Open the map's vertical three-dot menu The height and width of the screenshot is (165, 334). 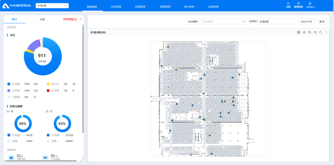point(326,32)
